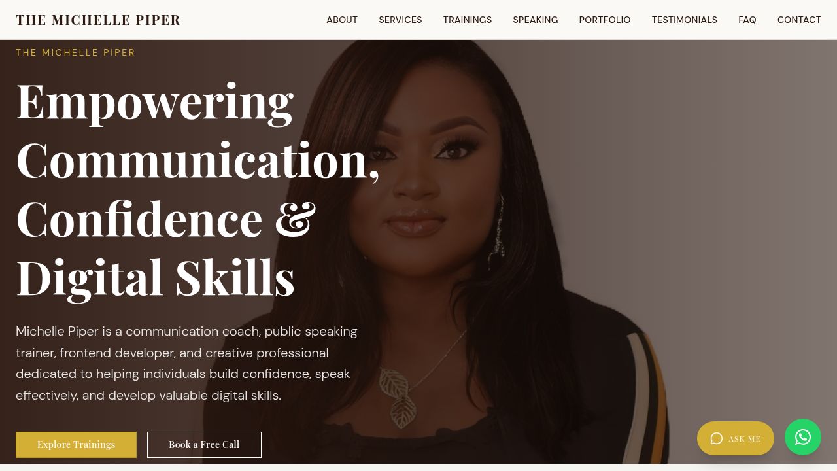The image size is (837, 471).
Task: Click the Explore Trainings button
Action: (76, 445)
